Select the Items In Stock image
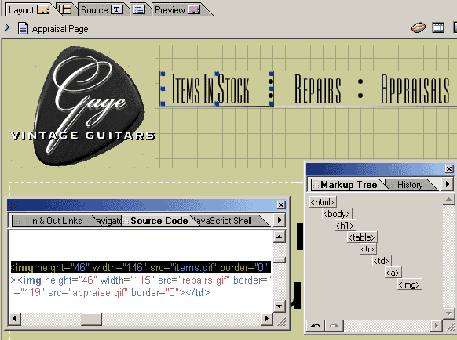This screenshot has width=457, height=340. tap(217, 89)
